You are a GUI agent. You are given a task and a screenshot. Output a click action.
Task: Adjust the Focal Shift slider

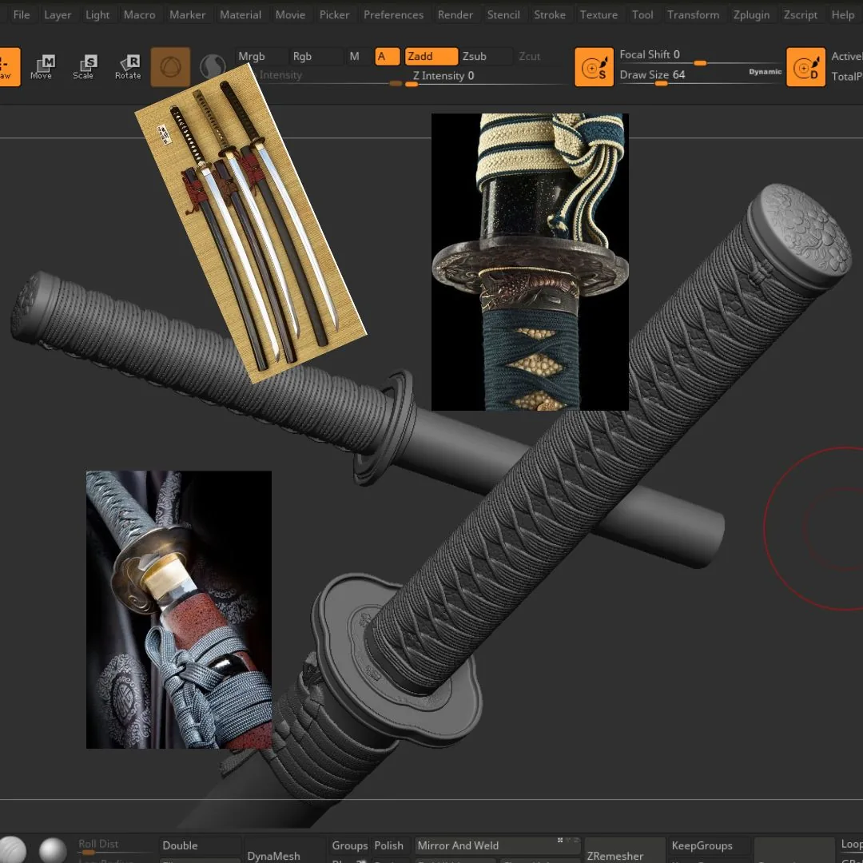tap(699, 56)
